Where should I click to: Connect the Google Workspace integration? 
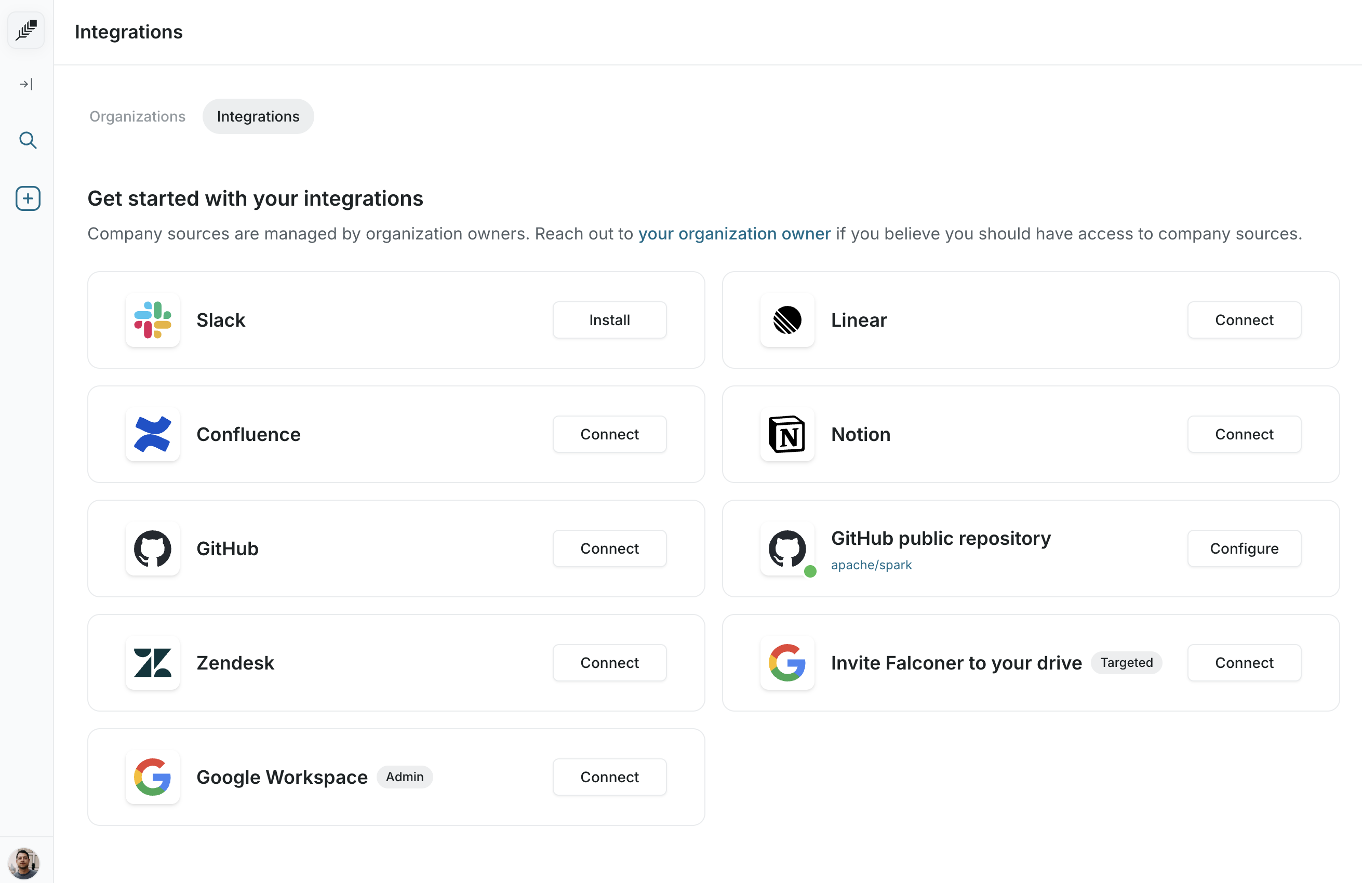click(609, 777)
